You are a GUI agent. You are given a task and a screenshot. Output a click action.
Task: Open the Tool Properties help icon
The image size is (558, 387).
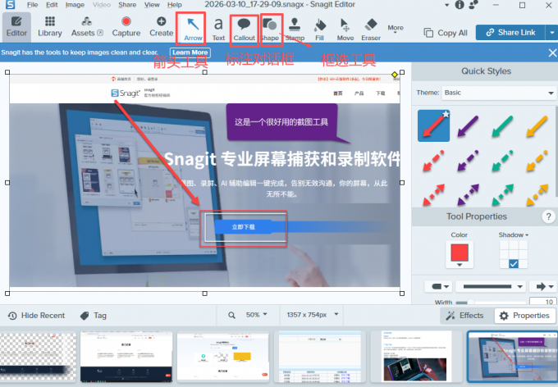tap(548, 216)
